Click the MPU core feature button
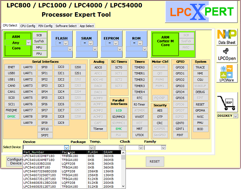This screenshot has width=241, height=189. pyautogui.click(x=39, y=48)
